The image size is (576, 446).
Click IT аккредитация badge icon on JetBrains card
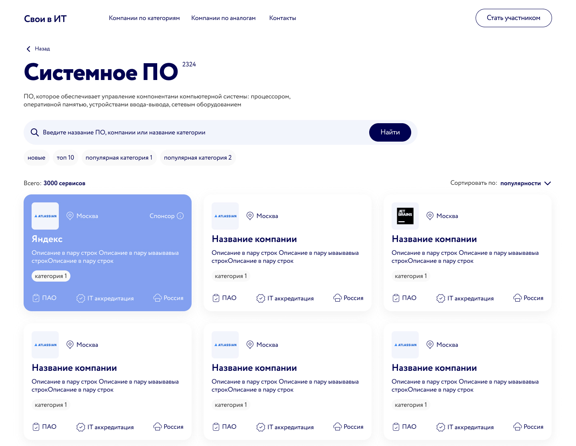point(441,298)
